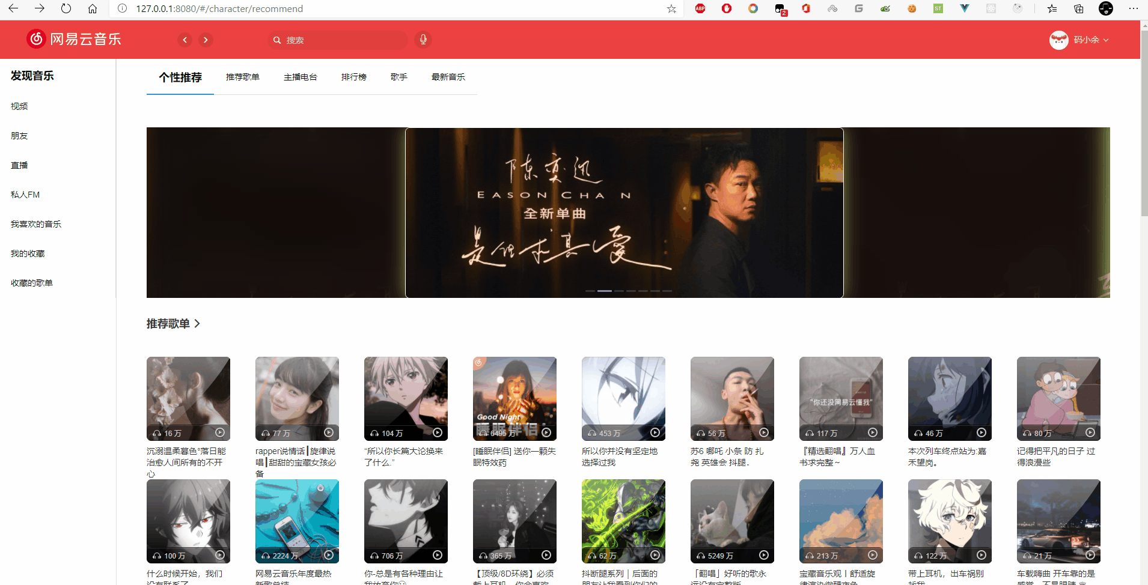This screenshot has width=1148, height=585.
Task: Click the browser forward arrow
Action: pos(40,8)
